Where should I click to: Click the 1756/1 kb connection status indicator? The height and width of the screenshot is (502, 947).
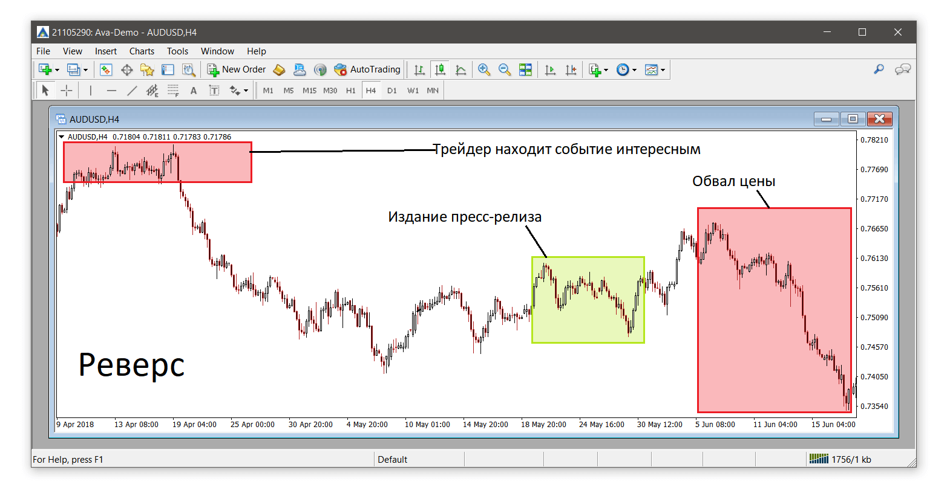pyautogui.click(x=840, y=459)
